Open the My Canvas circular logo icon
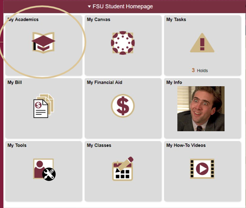Viewport: 246px width, 208px height. click(x=123, y=42)
